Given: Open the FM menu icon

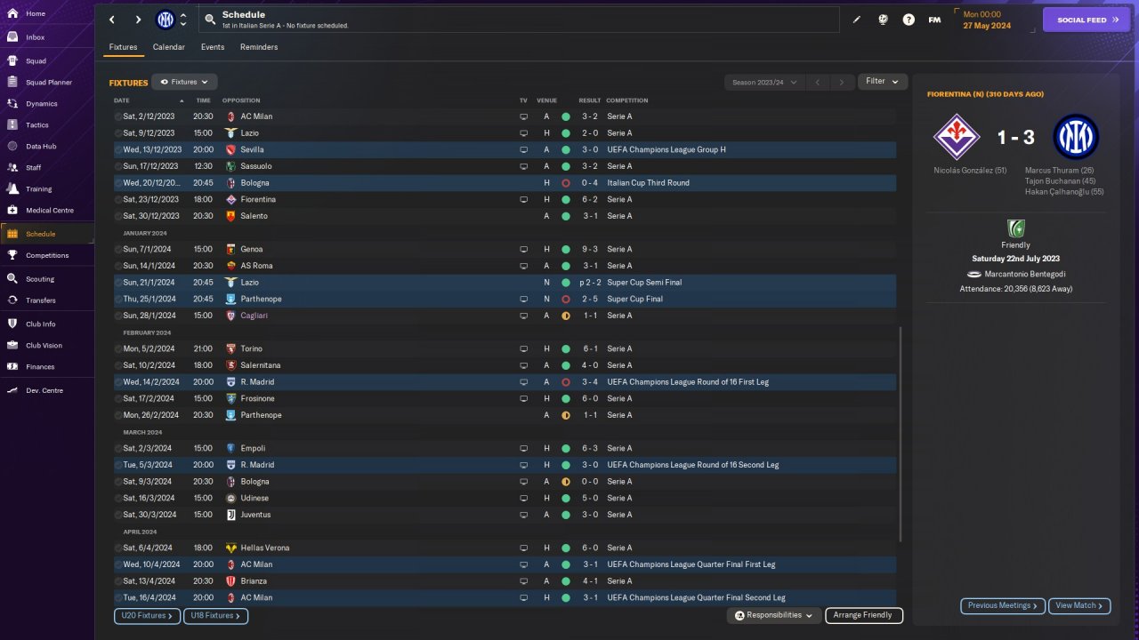Looking at the screenshot, I should coord(934,20).
